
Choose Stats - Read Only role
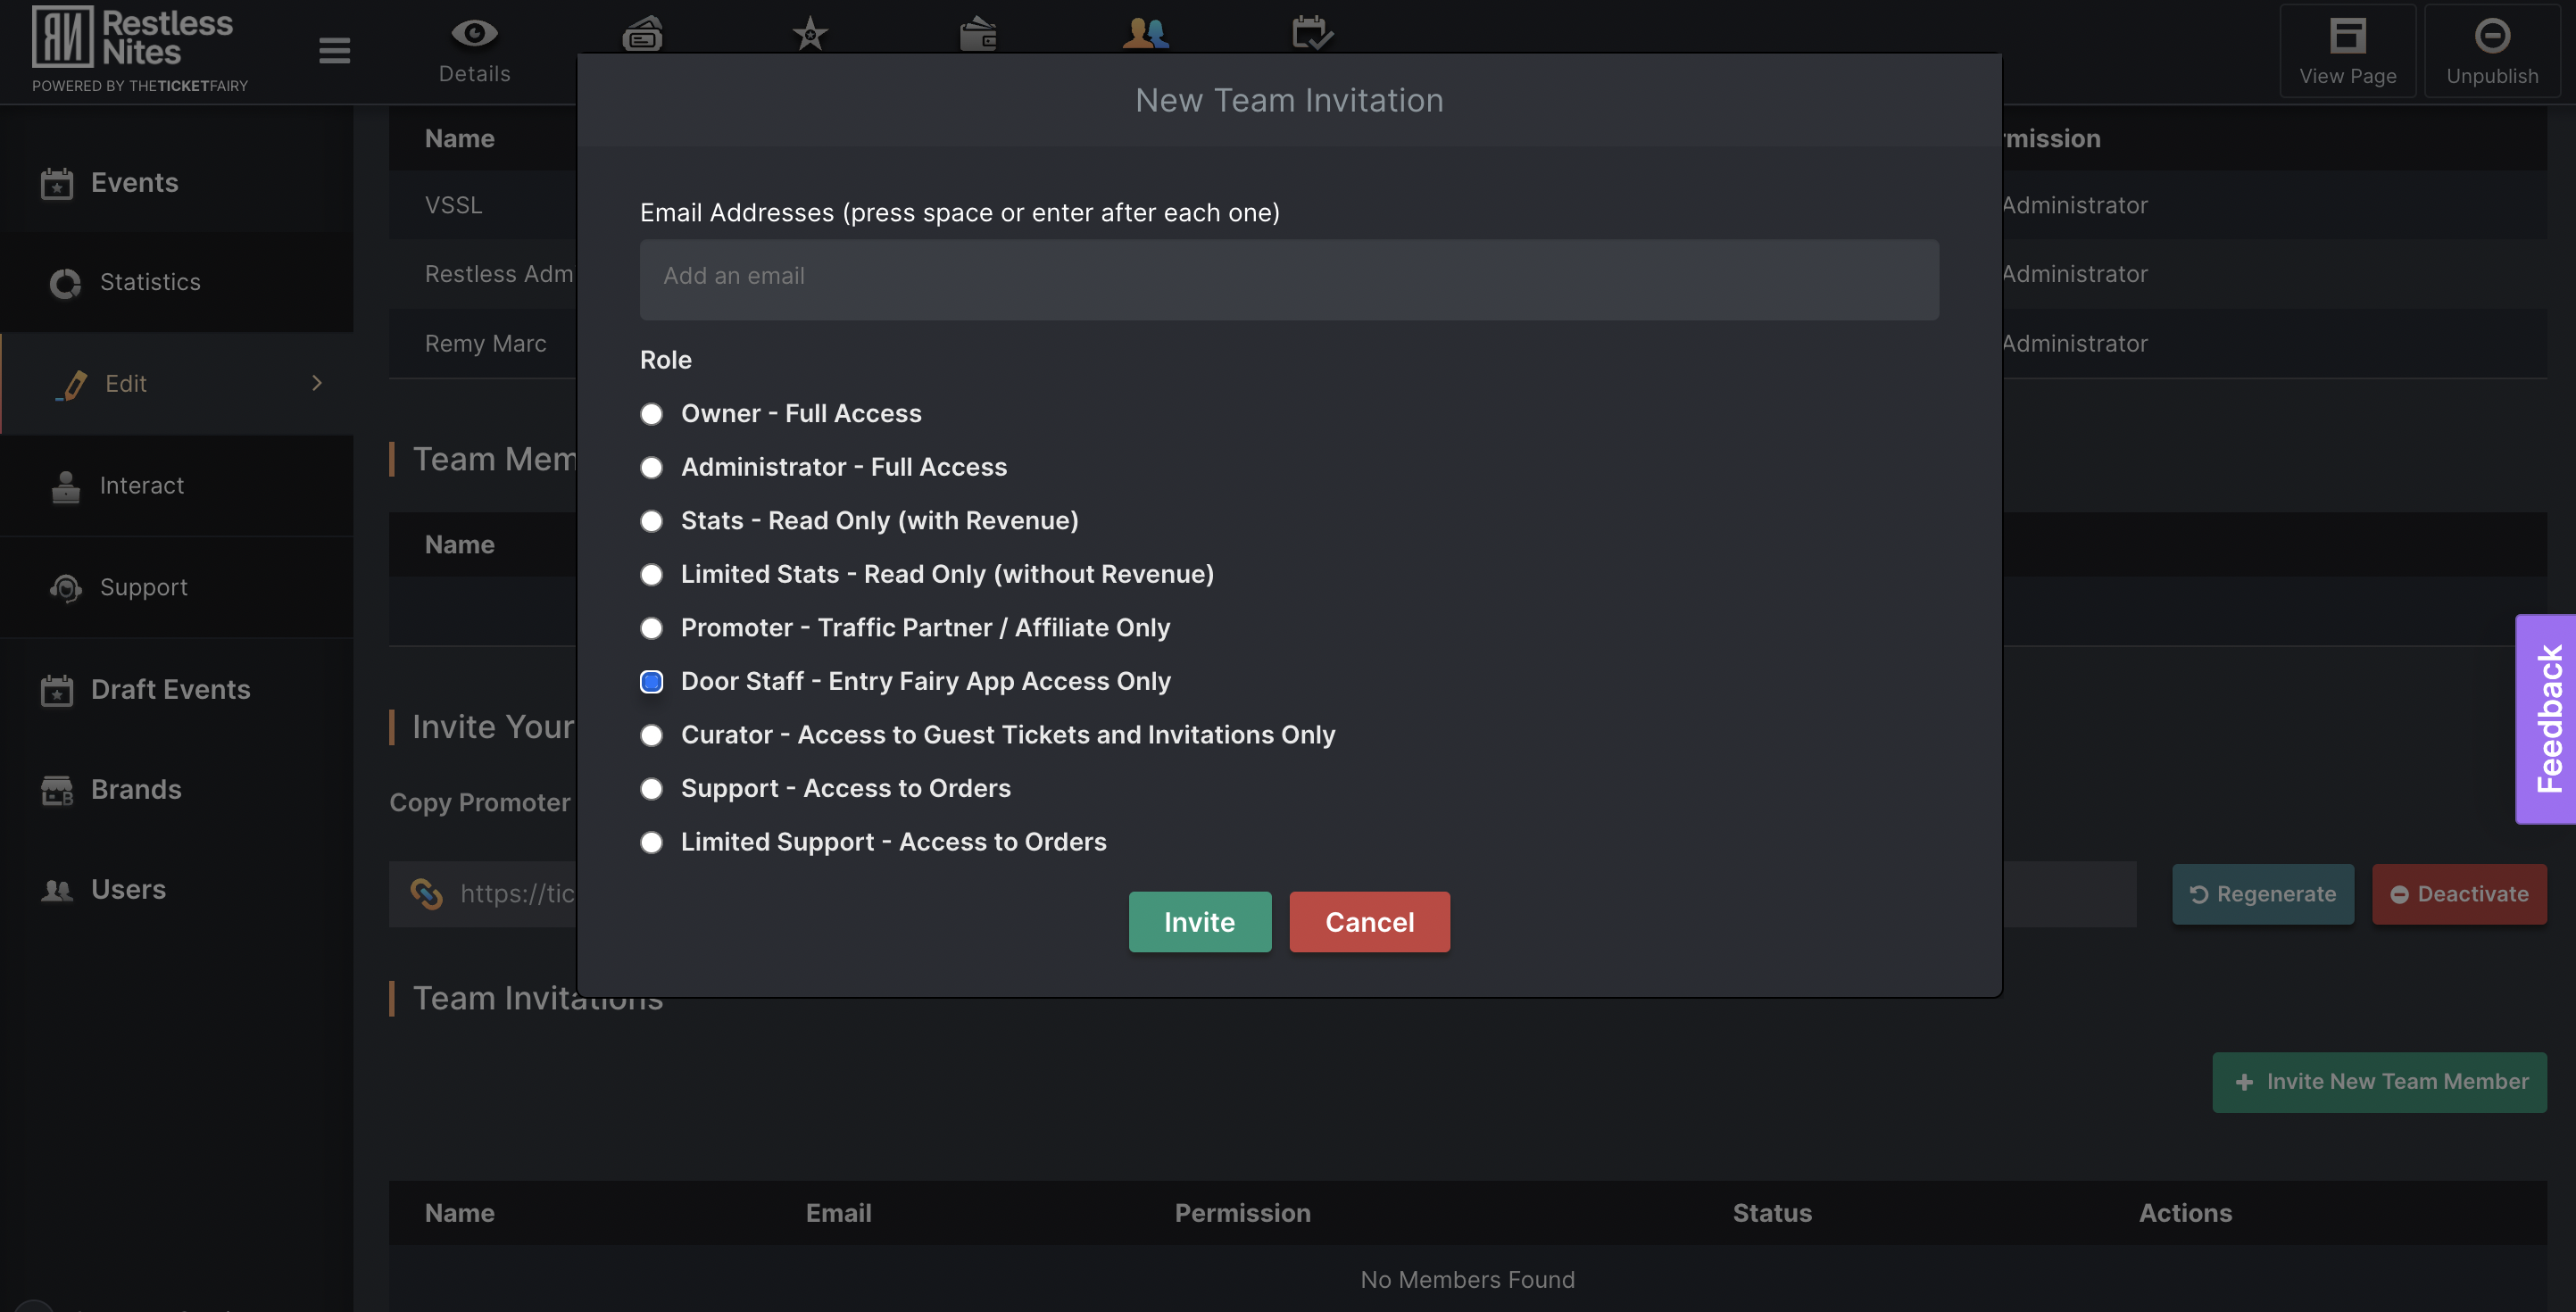(x=651, y=521)
